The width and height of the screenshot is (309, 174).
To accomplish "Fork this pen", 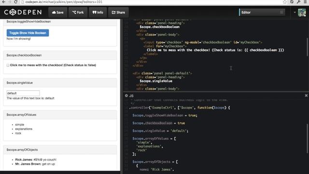I will tap(78, 13).
